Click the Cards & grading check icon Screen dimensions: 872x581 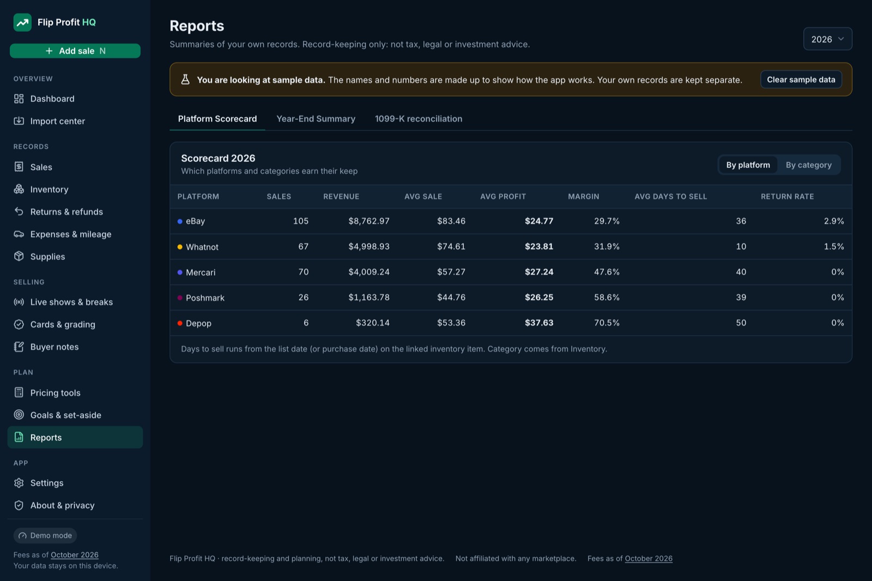pyautogui.click(x=19, y=324)
